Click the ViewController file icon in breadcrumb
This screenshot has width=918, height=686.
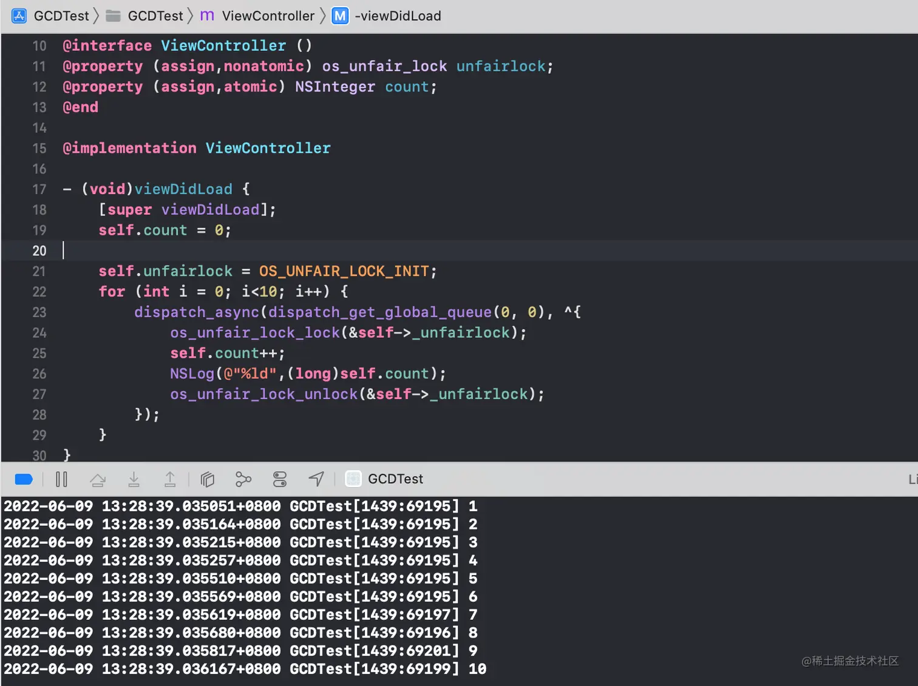(207, 16)
